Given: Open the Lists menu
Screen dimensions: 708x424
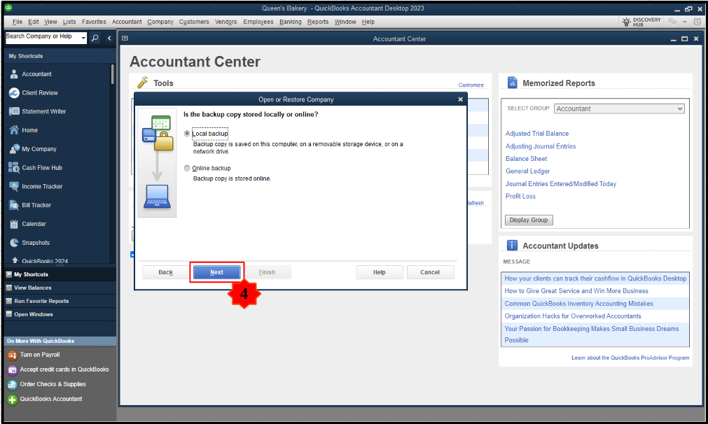Looking at the screenshot, I should click(x=69, y=22).
